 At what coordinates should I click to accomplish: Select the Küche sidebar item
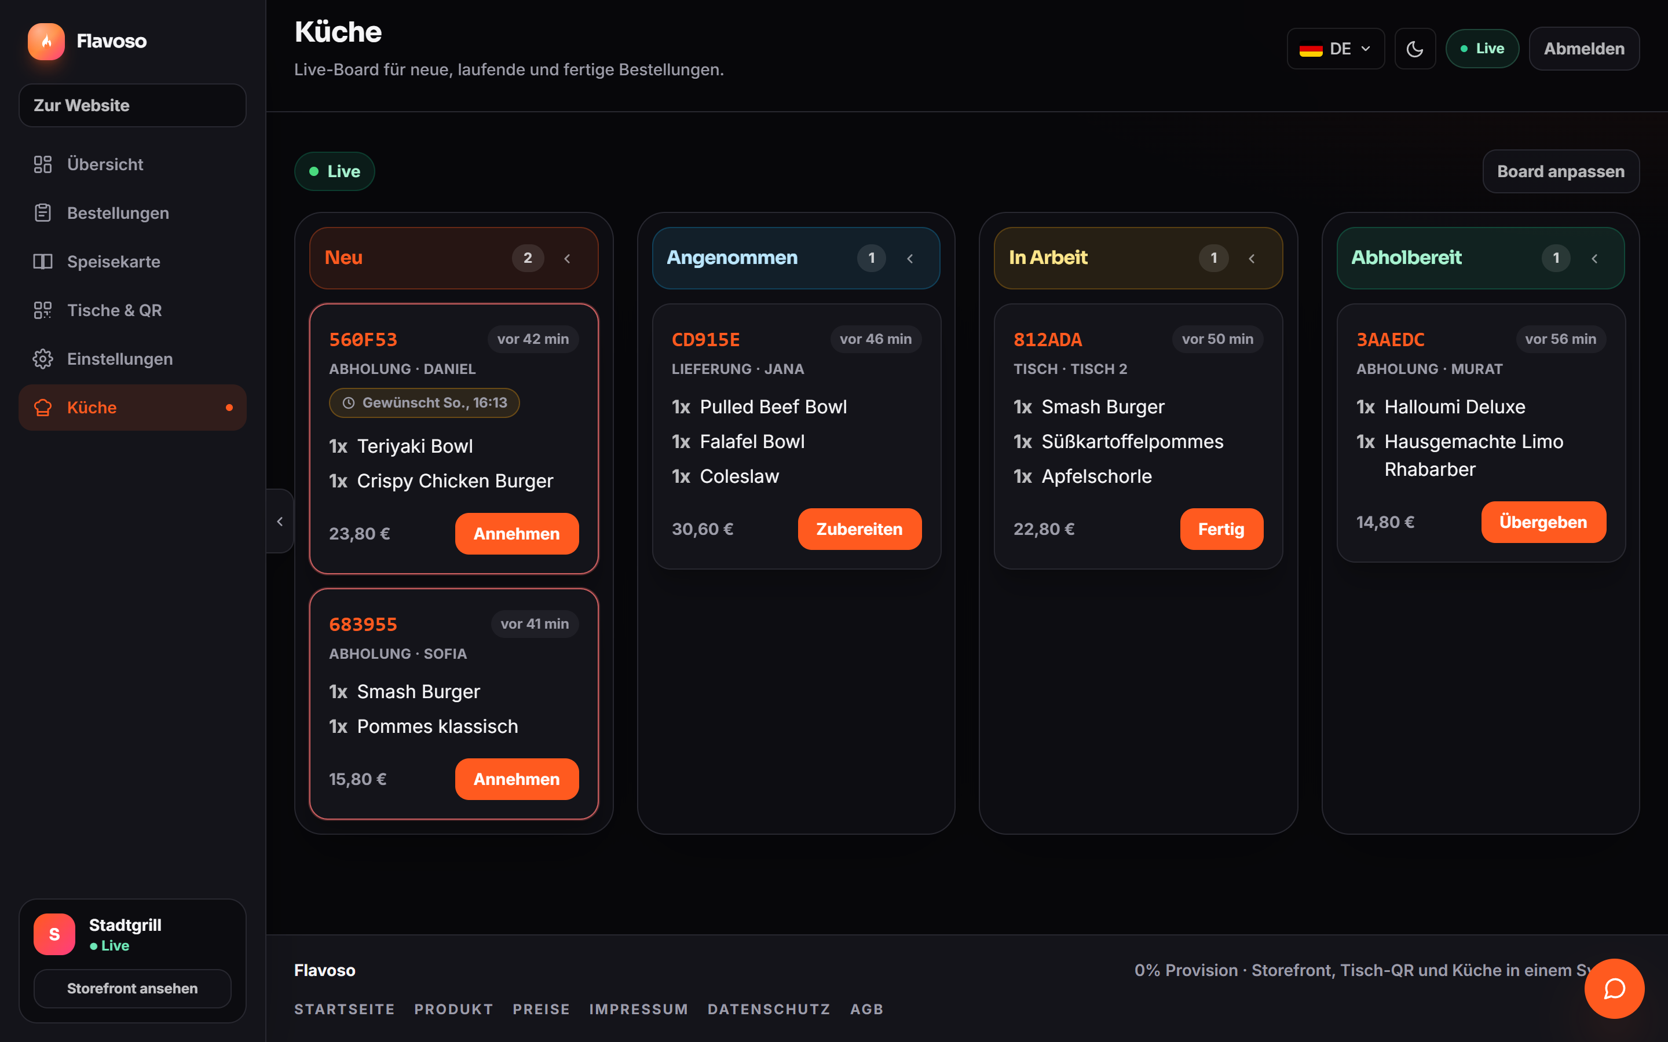(x=132, y=408)
